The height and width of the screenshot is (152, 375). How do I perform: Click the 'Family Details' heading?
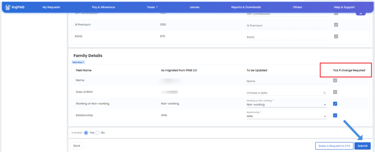pyautogui.click(x=88, y=56)
